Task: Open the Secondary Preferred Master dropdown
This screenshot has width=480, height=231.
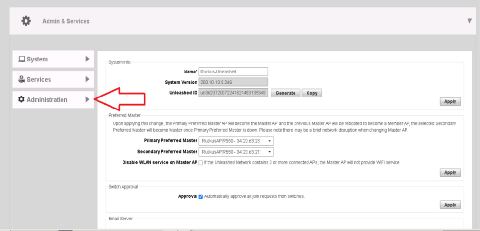Action: tap(236, 152)
